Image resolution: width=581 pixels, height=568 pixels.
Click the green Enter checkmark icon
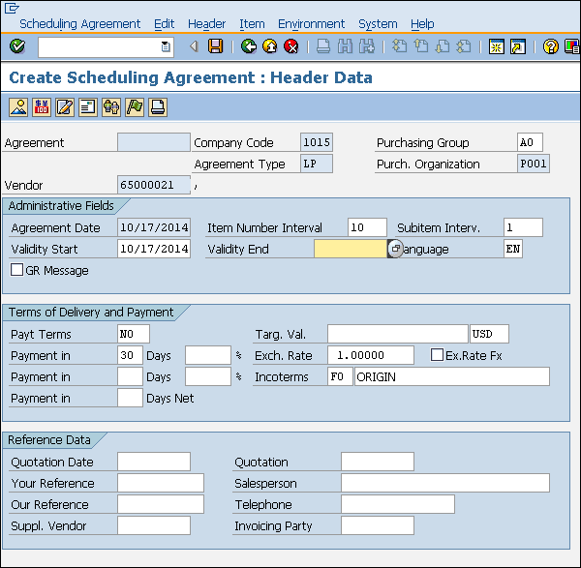(16, 46)
